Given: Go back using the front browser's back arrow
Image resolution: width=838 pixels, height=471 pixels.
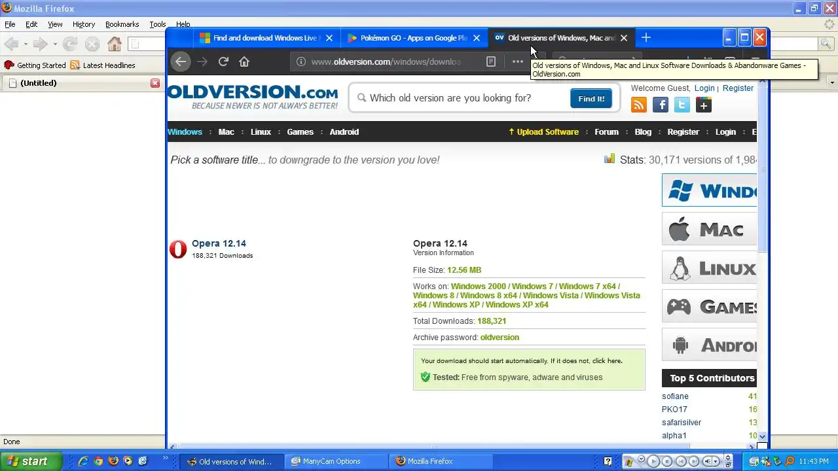Looking at the screenshot, I should [x=181, y=61].
